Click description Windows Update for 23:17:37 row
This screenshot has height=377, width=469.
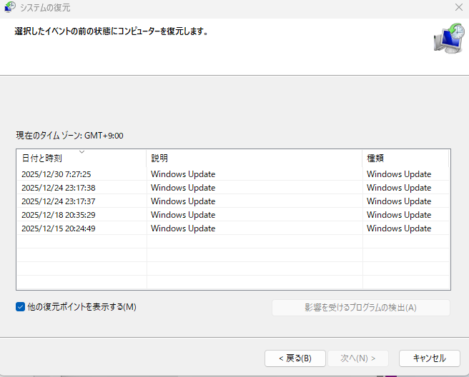183,201
